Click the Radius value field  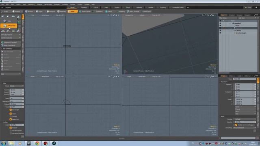[17, 104]
